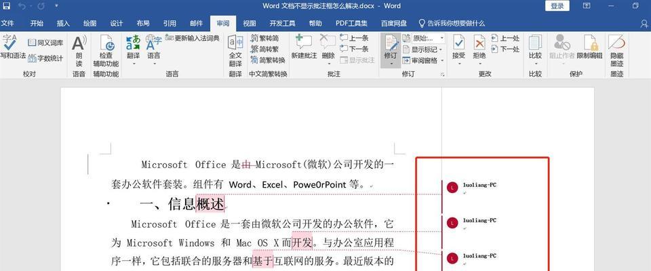Open the 同义词库 thesaurus
Screen dimensions: 651x271
click(x=45, y=43)
